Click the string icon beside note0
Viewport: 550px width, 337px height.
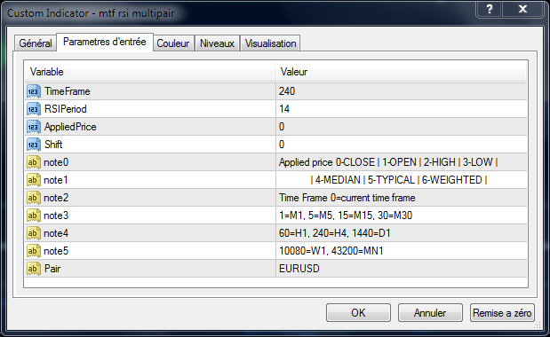[x=34, y=162]
